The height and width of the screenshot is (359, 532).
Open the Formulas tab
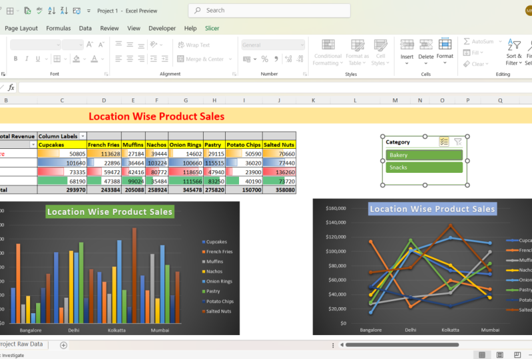(59, 29)
